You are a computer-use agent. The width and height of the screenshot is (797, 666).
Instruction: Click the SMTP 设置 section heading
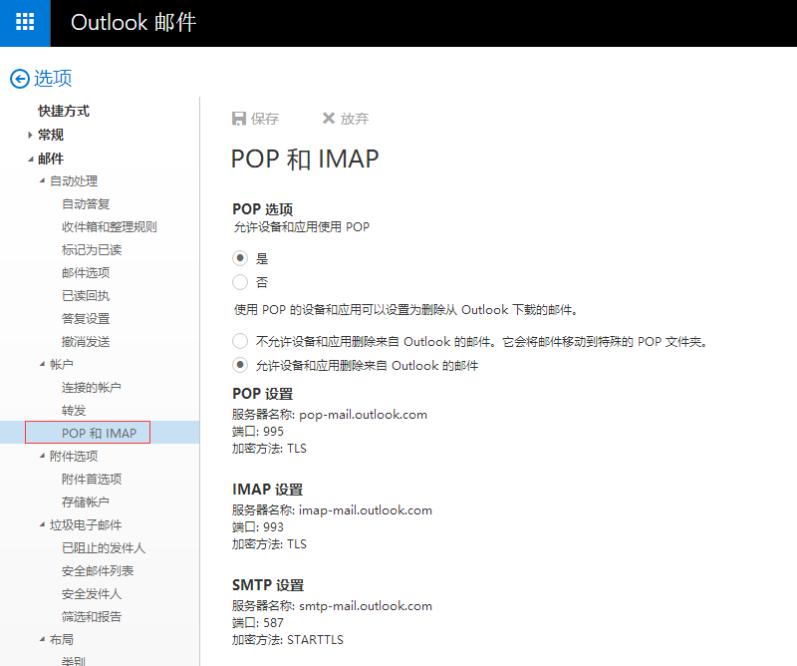pos(268,585)
